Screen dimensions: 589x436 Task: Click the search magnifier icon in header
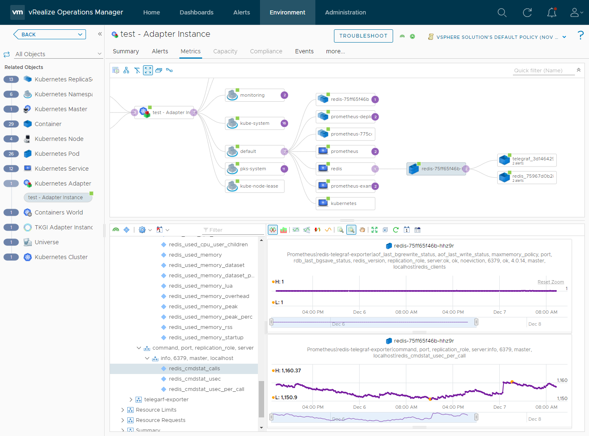[502, 12]
